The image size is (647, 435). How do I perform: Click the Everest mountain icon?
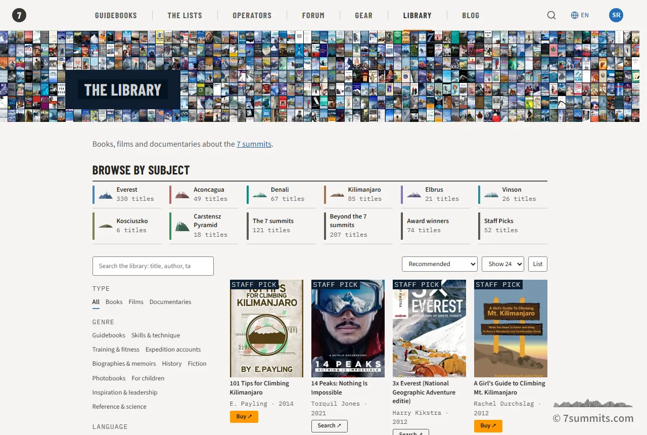[x=106, y=195]
